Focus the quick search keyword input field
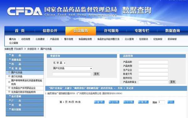Viewport: 188px width, 118px height. [72, 74]
